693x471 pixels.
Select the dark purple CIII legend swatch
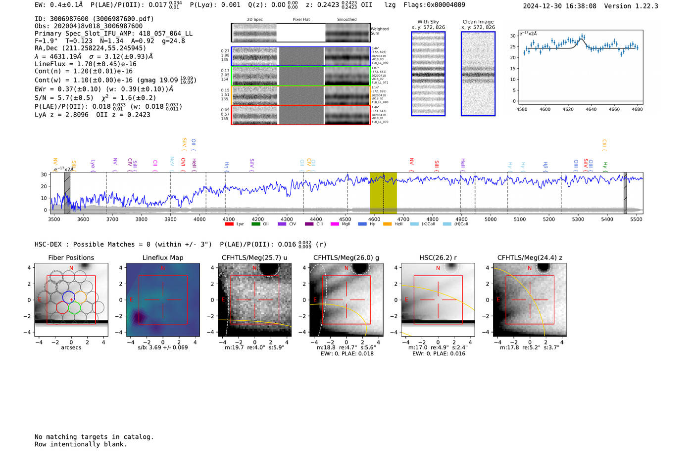[x=309, y=224]
